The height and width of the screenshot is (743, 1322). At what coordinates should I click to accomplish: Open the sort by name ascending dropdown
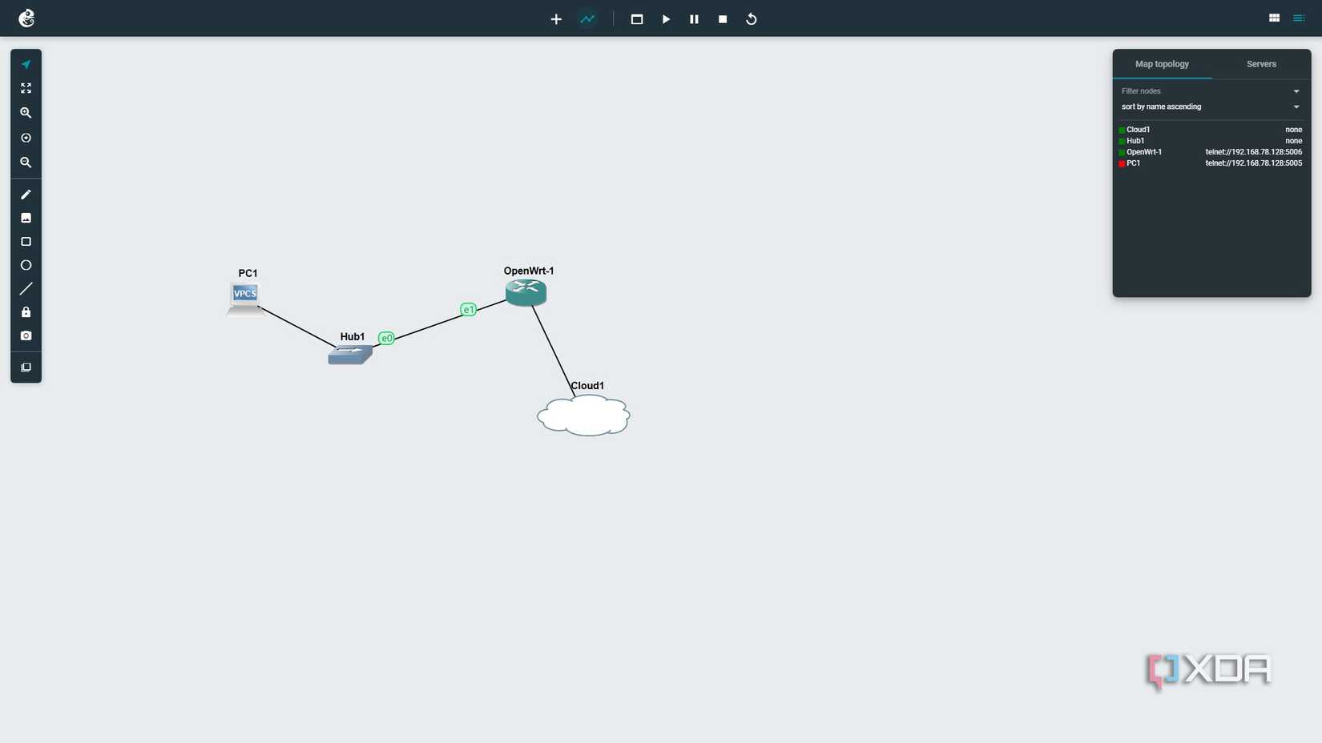tap(1296, 106)
